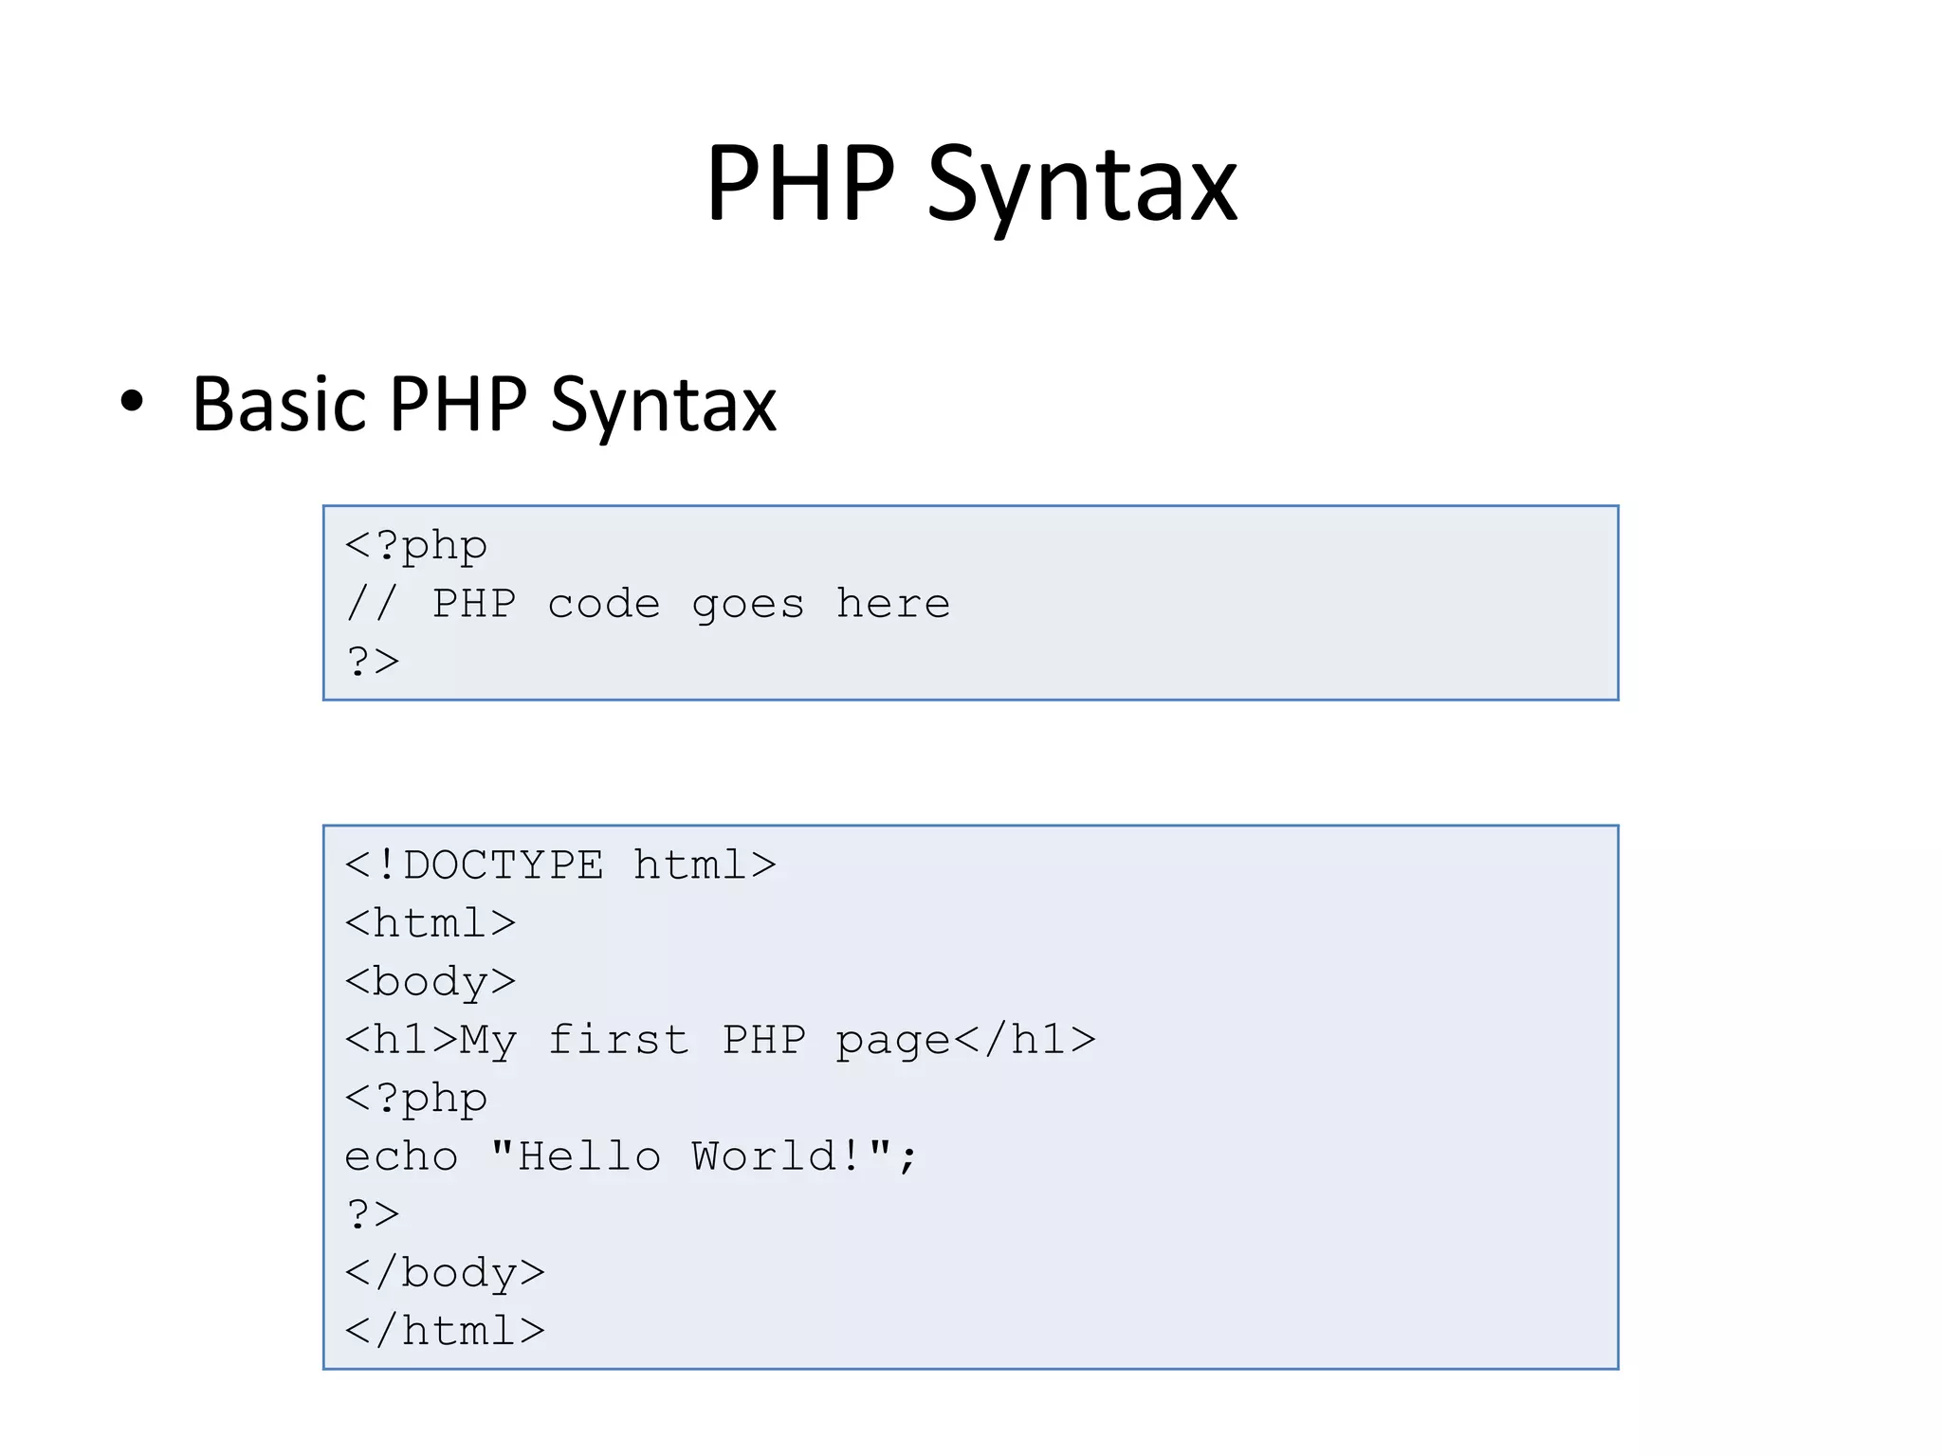Click '// PHP code goes here' comment line
The height and width of the screenshot is (1456, 1942).
click(648, 604)
